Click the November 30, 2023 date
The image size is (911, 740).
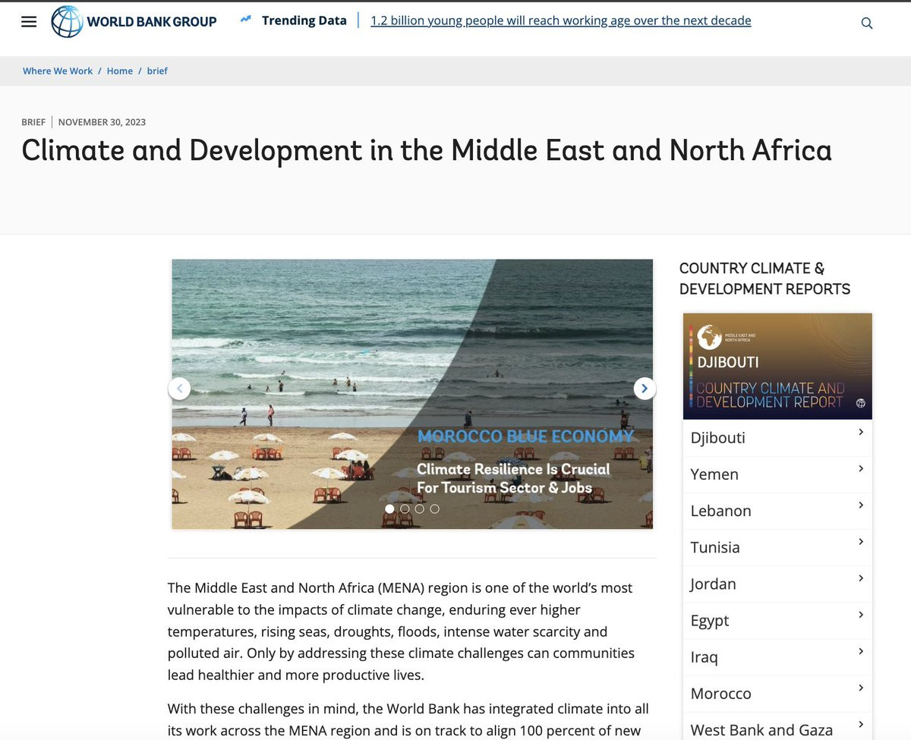click(x=102, y=122)
